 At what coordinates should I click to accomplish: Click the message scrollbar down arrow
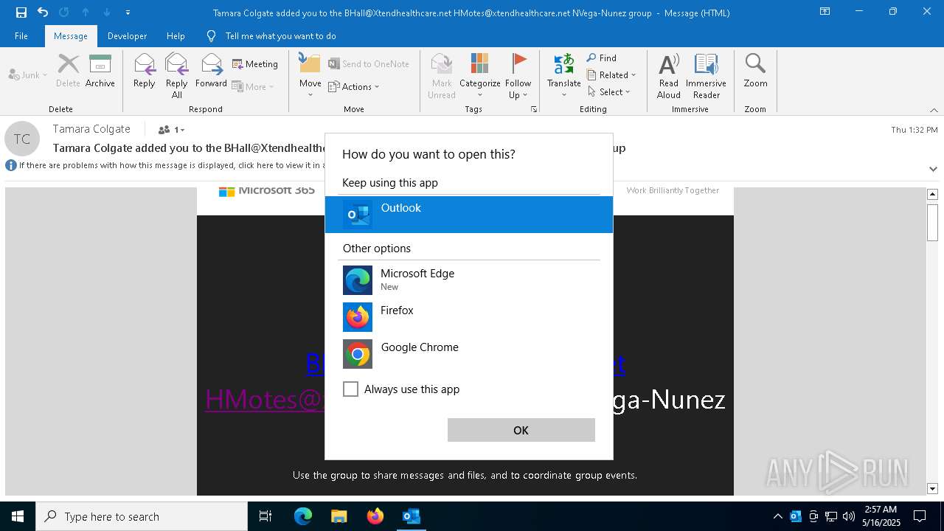[x=932, y=488]
